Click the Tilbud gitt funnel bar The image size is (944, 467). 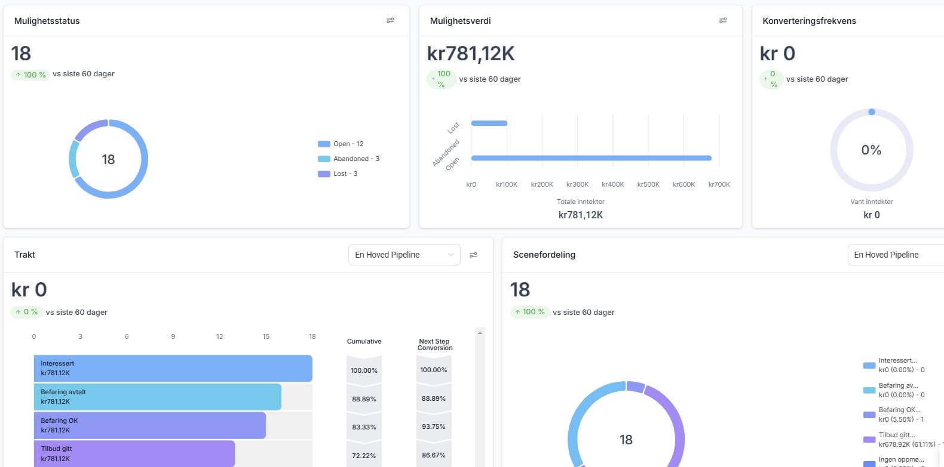[x=134, y=454]
